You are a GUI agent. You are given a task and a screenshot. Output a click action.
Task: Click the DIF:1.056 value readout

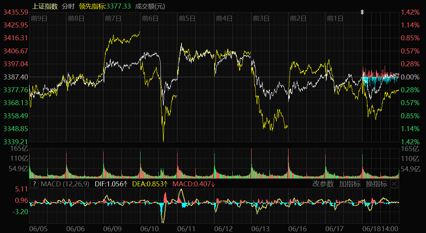point(111,184)
